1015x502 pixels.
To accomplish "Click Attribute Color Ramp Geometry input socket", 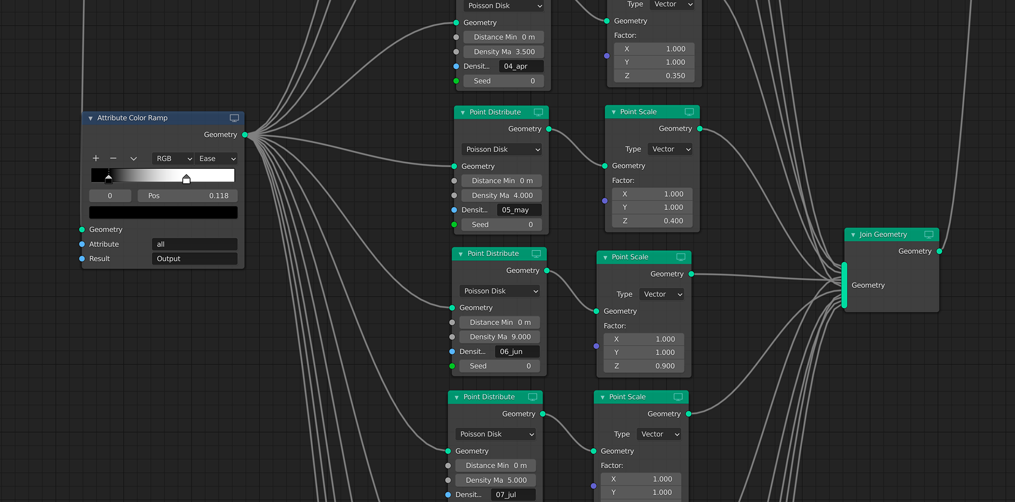I will point(82,230).
